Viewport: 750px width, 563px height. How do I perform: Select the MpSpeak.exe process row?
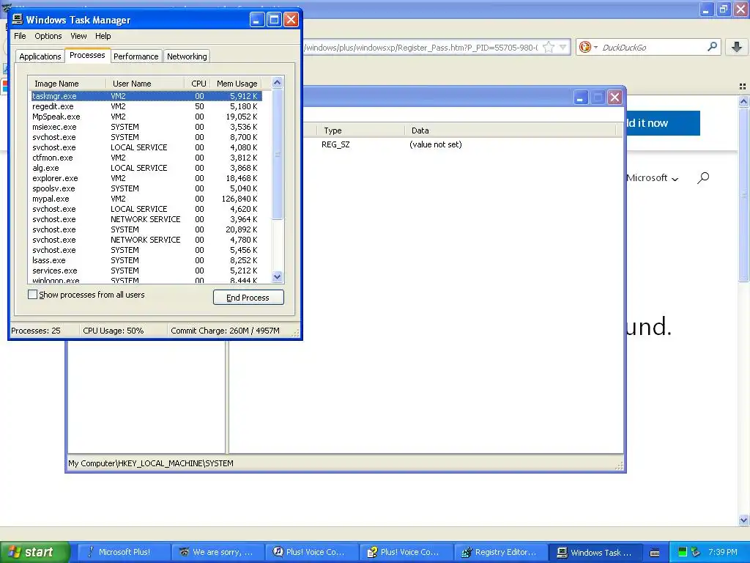(x=146, y=117)
